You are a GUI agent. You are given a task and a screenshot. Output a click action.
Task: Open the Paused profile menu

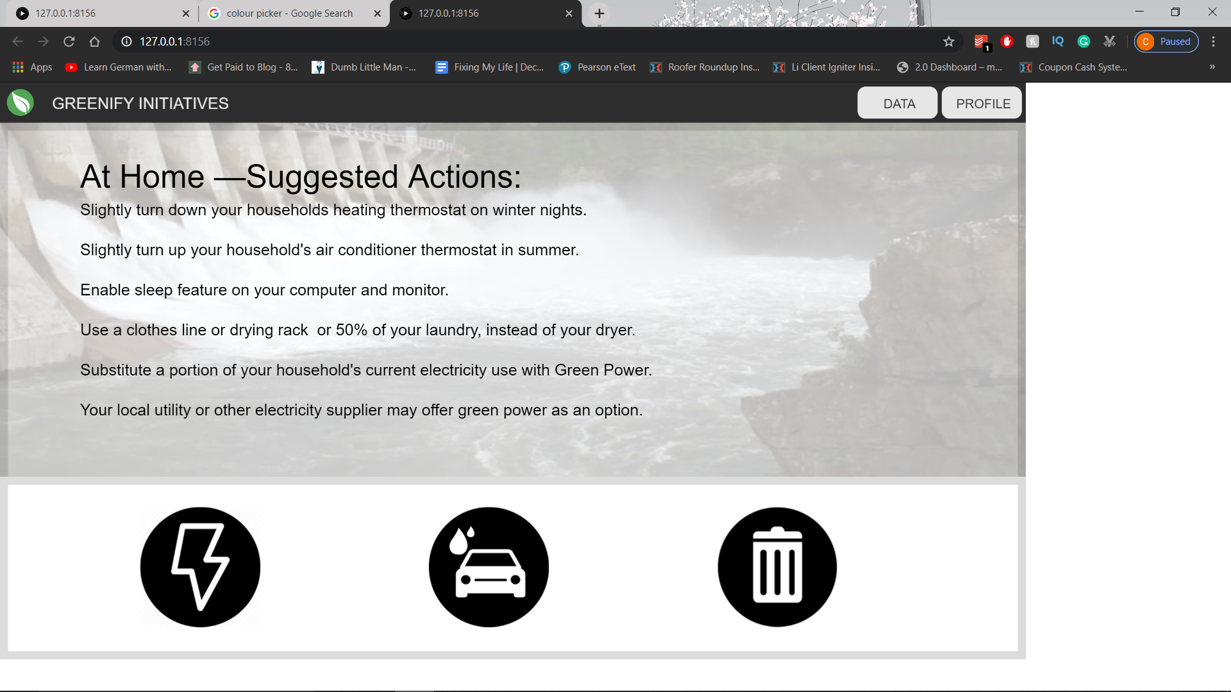1166,42
